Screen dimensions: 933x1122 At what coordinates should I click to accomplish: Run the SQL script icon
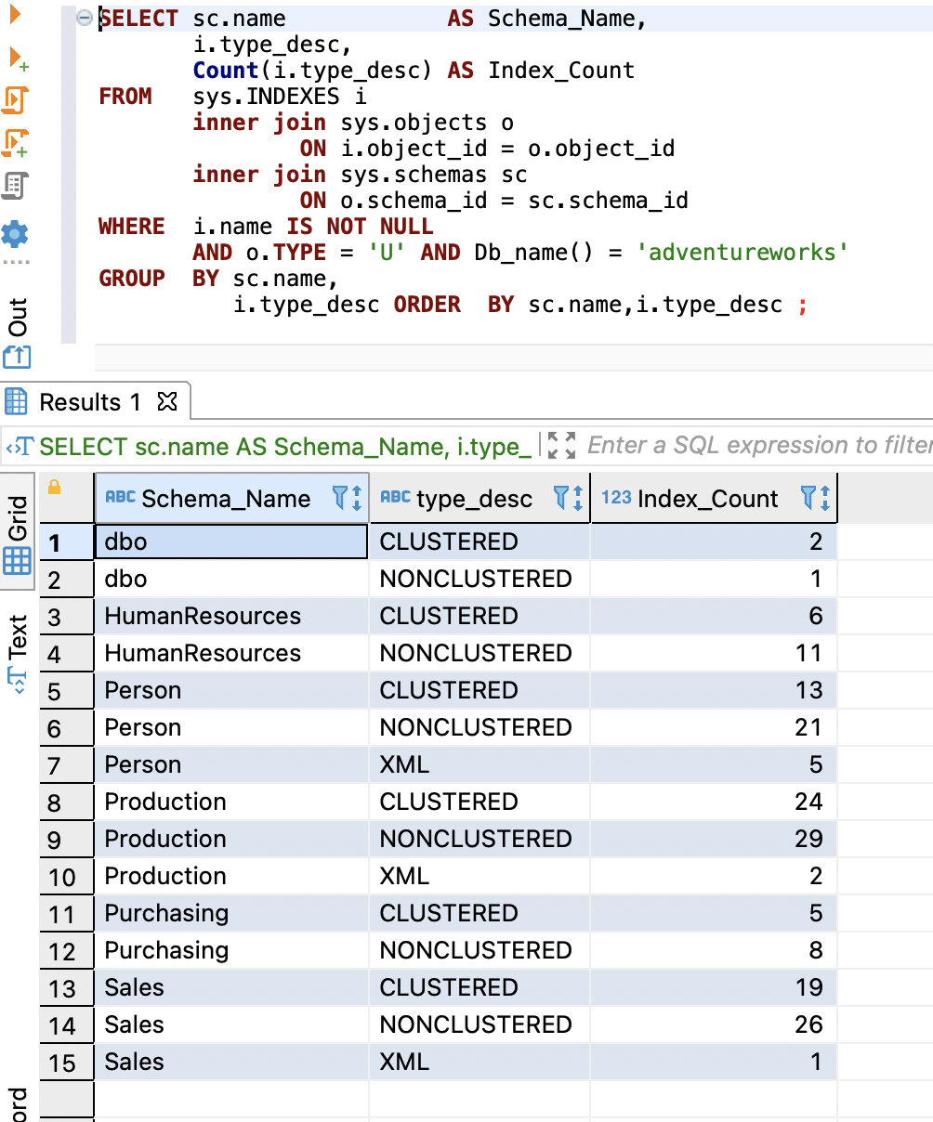tap(16, 99)
